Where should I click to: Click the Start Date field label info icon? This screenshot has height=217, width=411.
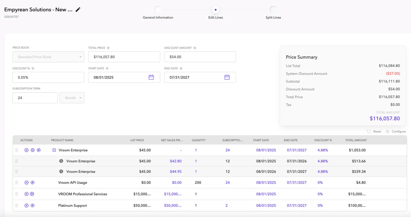pyautogui.click(x=107, y=69)
